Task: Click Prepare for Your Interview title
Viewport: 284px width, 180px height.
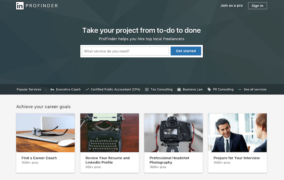Action: [x=236, y=158]
